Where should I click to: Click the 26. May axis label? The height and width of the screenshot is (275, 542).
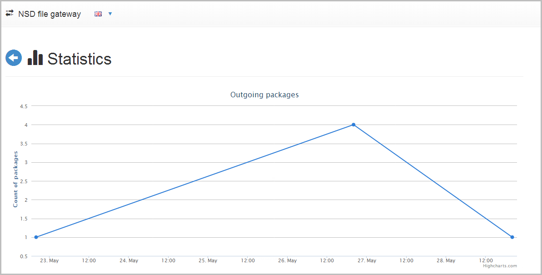[287, 260]
